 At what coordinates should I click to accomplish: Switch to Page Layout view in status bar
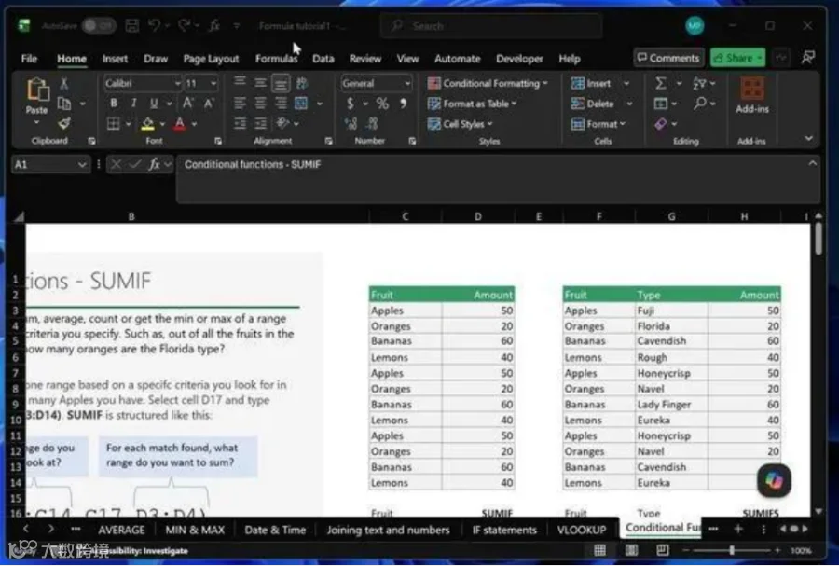coord(631,550)
